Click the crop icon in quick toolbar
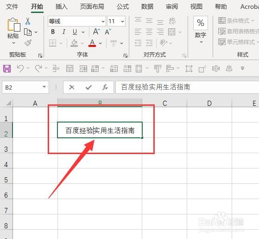 tap(189, 69)
